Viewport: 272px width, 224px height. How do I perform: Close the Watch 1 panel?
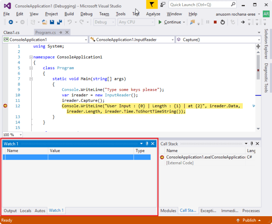(x=153, y=144)
